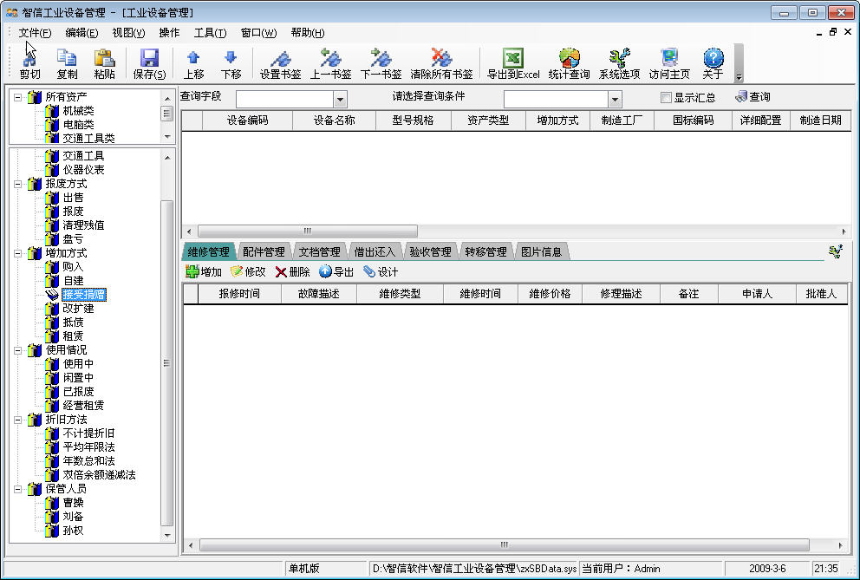Open the 查询字段 dropdown
This screenshot has height=580, width=860.
click(x=340, y=100)
